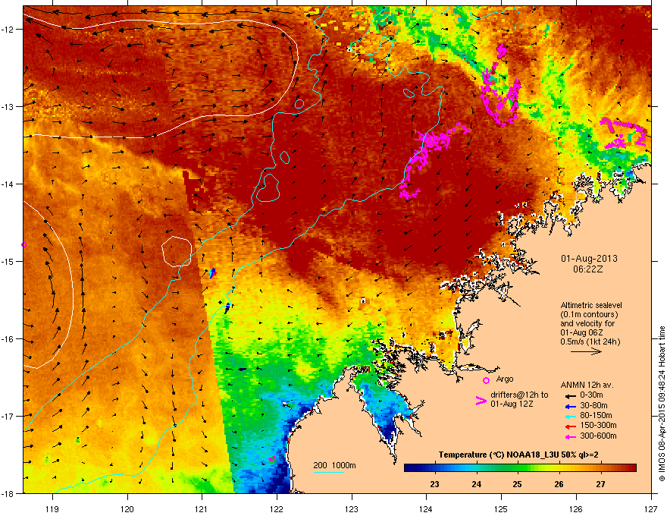Click the latitude axis label "-18"

8,493
